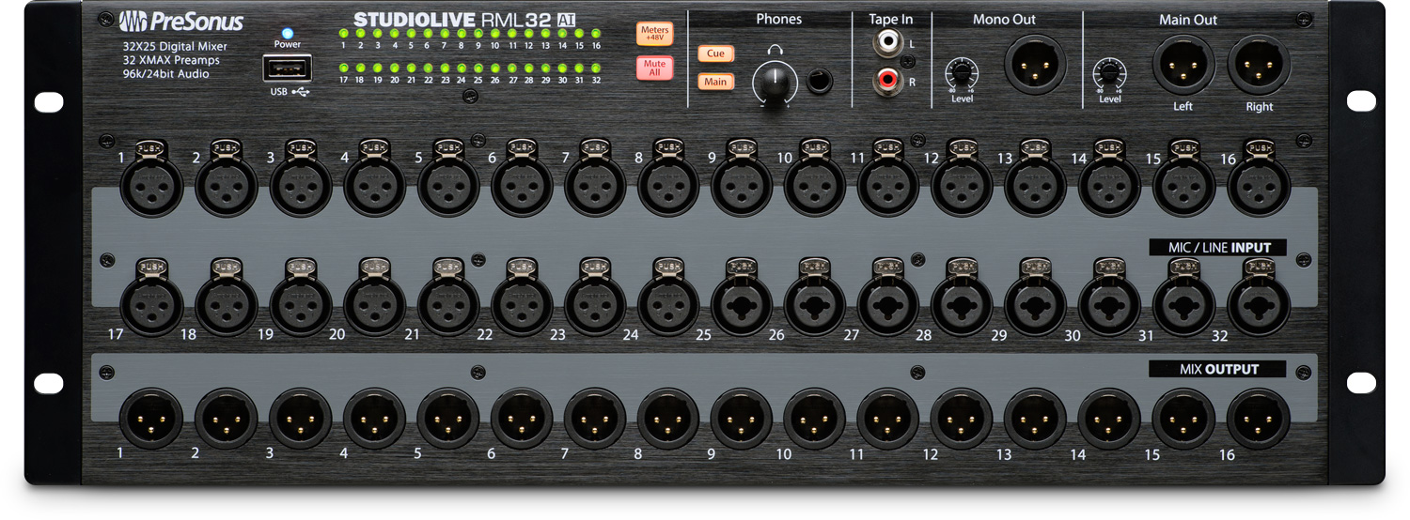Select the Main phones source button
This screenshot has height=520, width=1410.
(x=715, y=82)
